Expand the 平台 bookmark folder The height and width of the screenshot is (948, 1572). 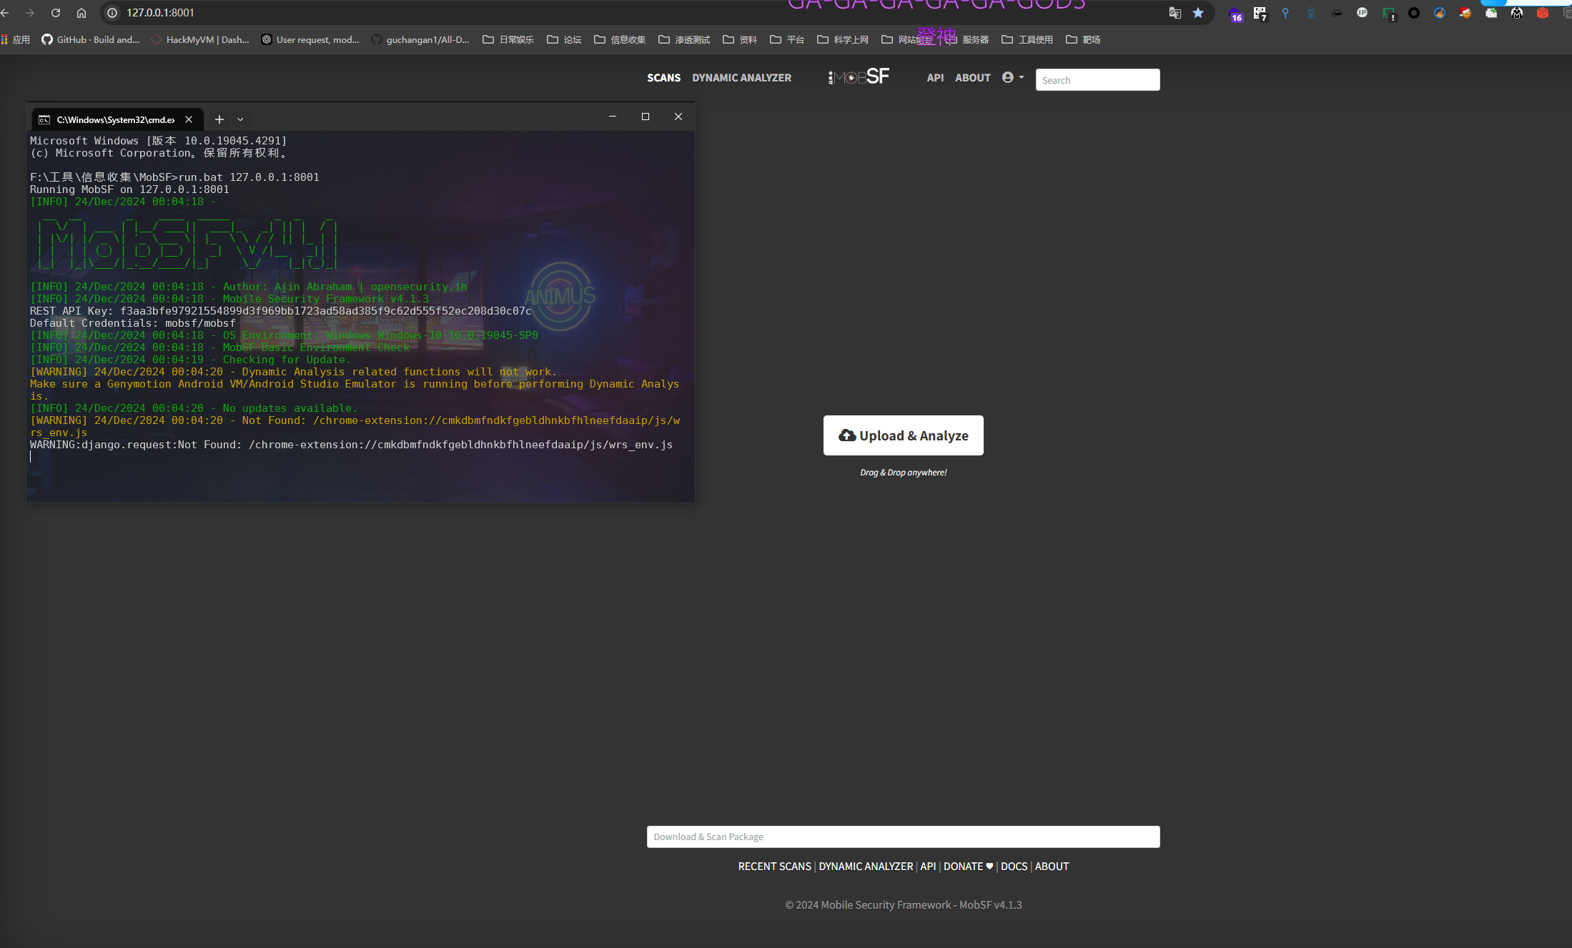(x=787, y=40)
